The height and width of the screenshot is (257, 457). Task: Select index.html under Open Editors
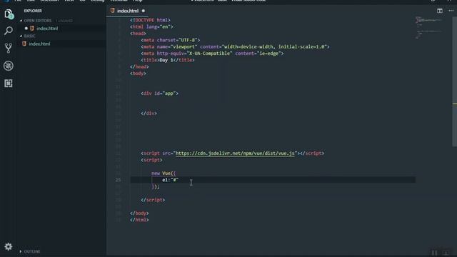[47, 29]
